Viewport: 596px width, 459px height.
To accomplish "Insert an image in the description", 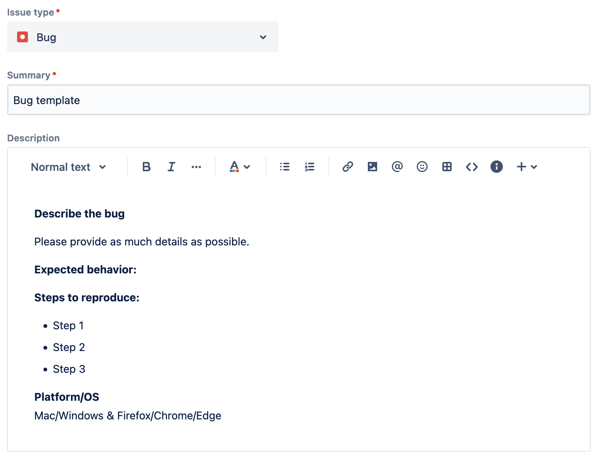I will (372, 167).
